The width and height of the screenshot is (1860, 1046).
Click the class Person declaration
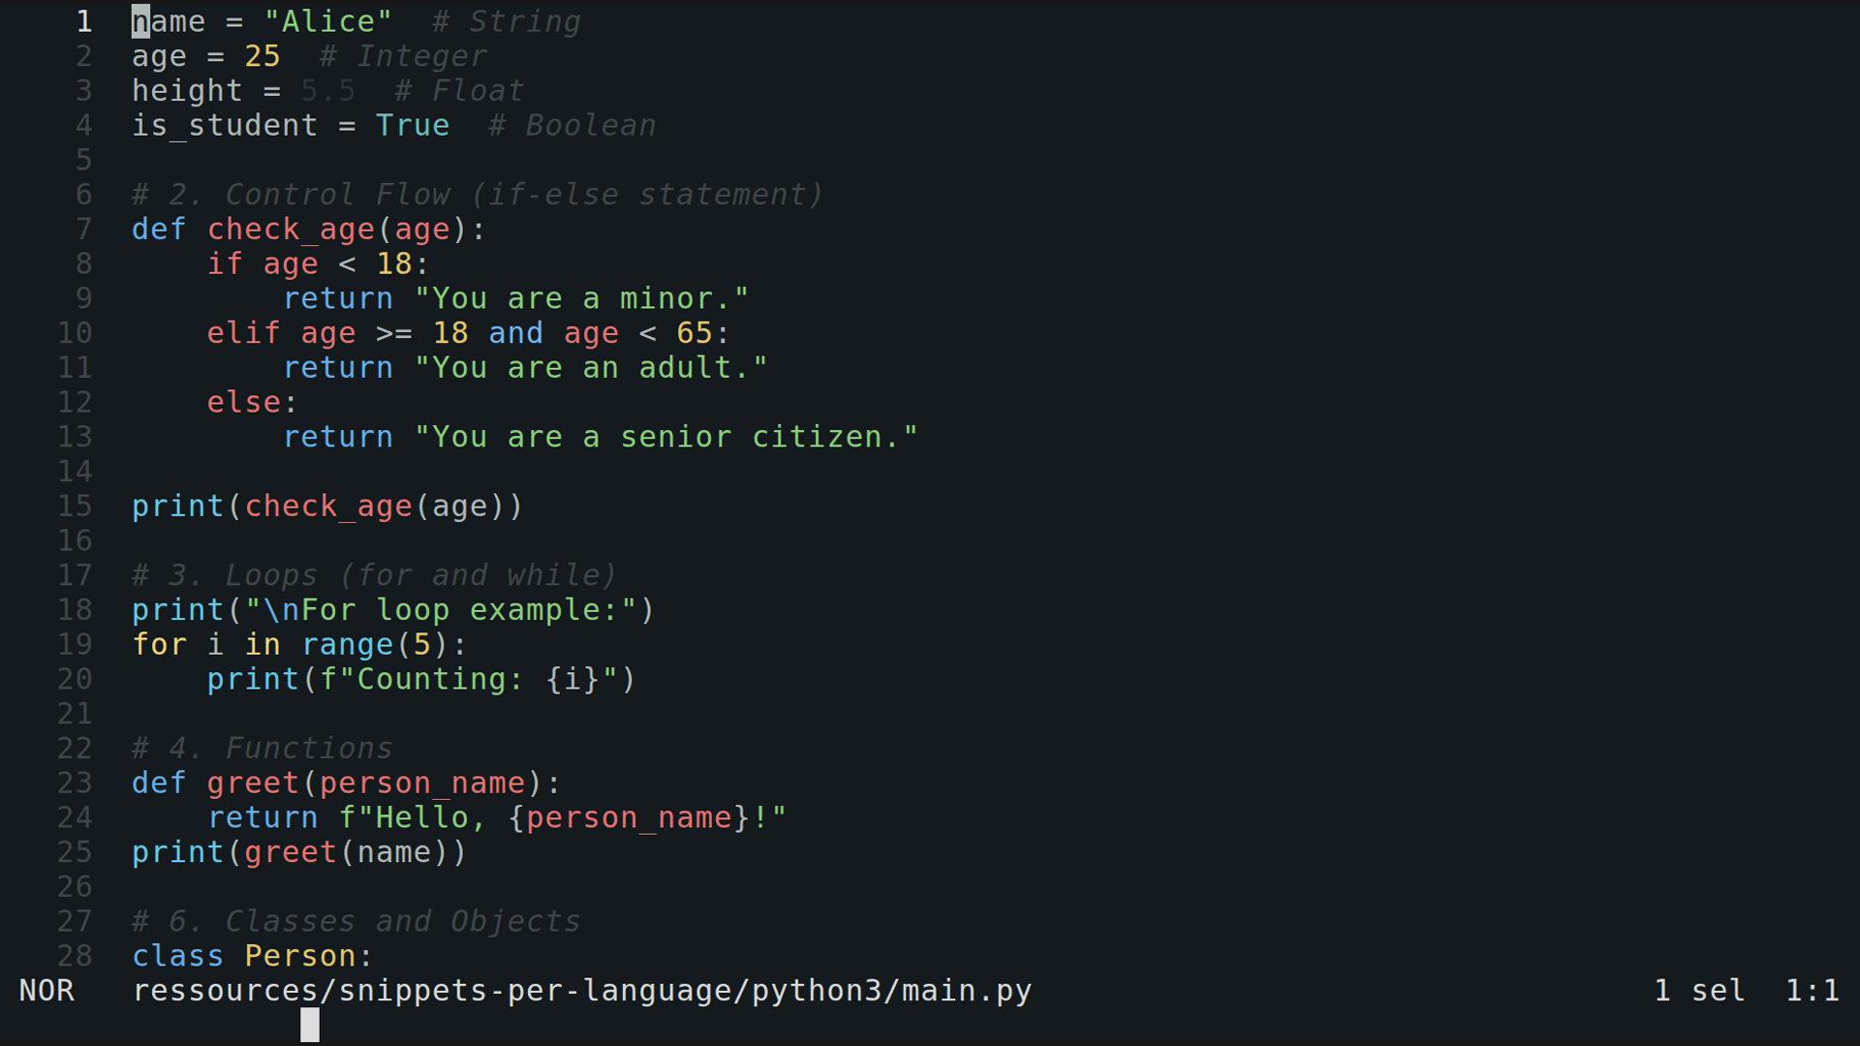click(x=251, y=955)
